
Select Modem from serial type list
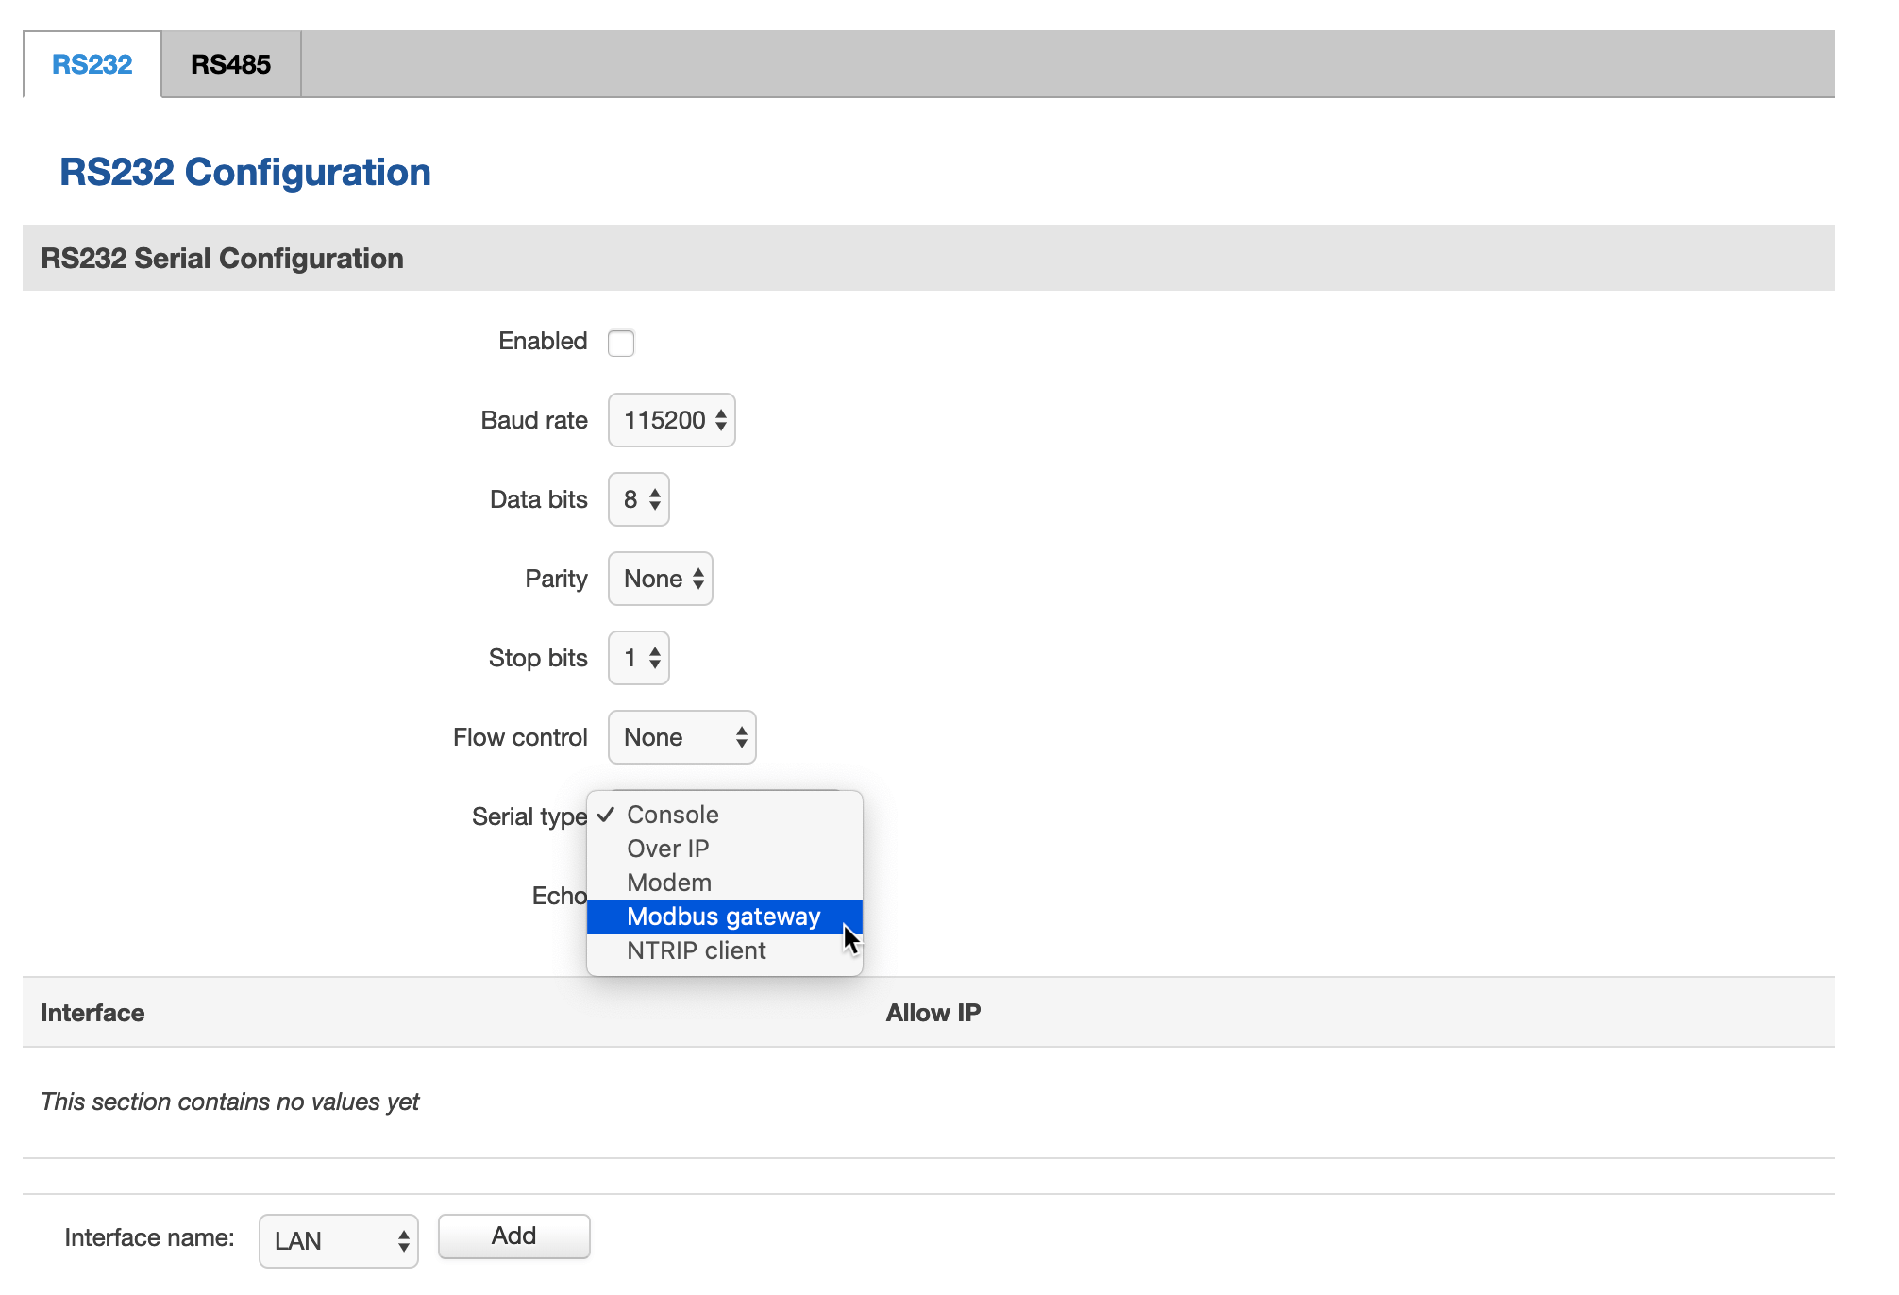coord(669,883)
